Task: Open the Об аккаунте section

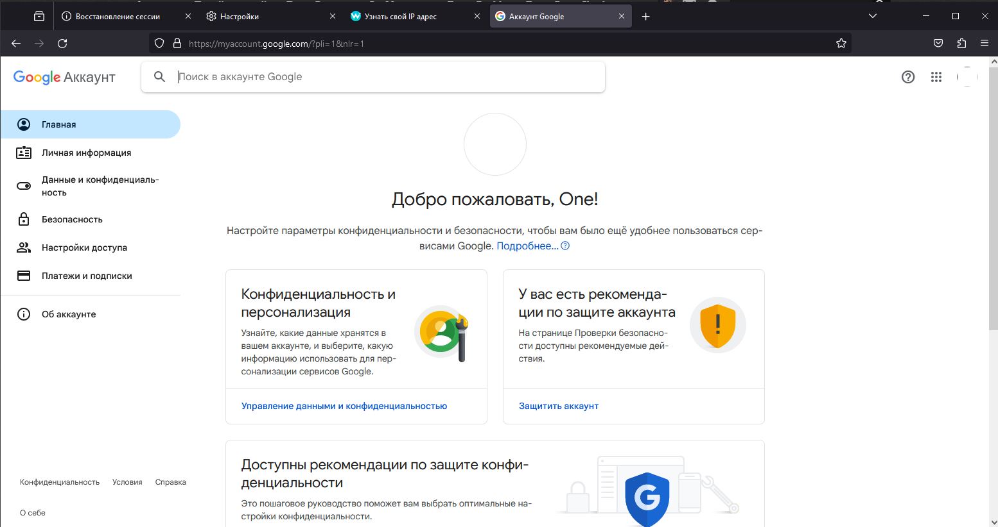Action: coord(90,314)
